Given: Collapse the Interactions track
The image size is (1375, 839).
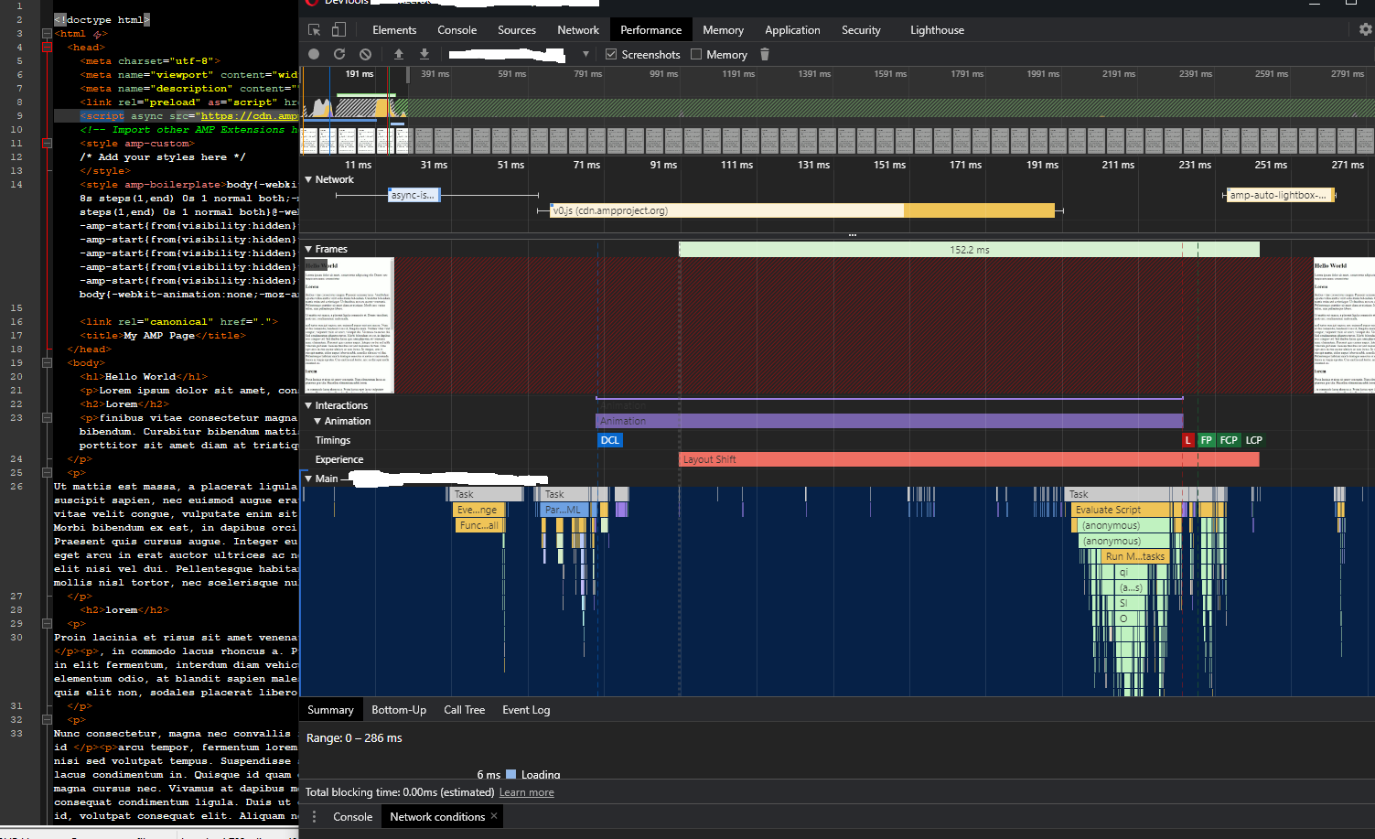Looking at the screenshot, I should (x=308, y=405).
